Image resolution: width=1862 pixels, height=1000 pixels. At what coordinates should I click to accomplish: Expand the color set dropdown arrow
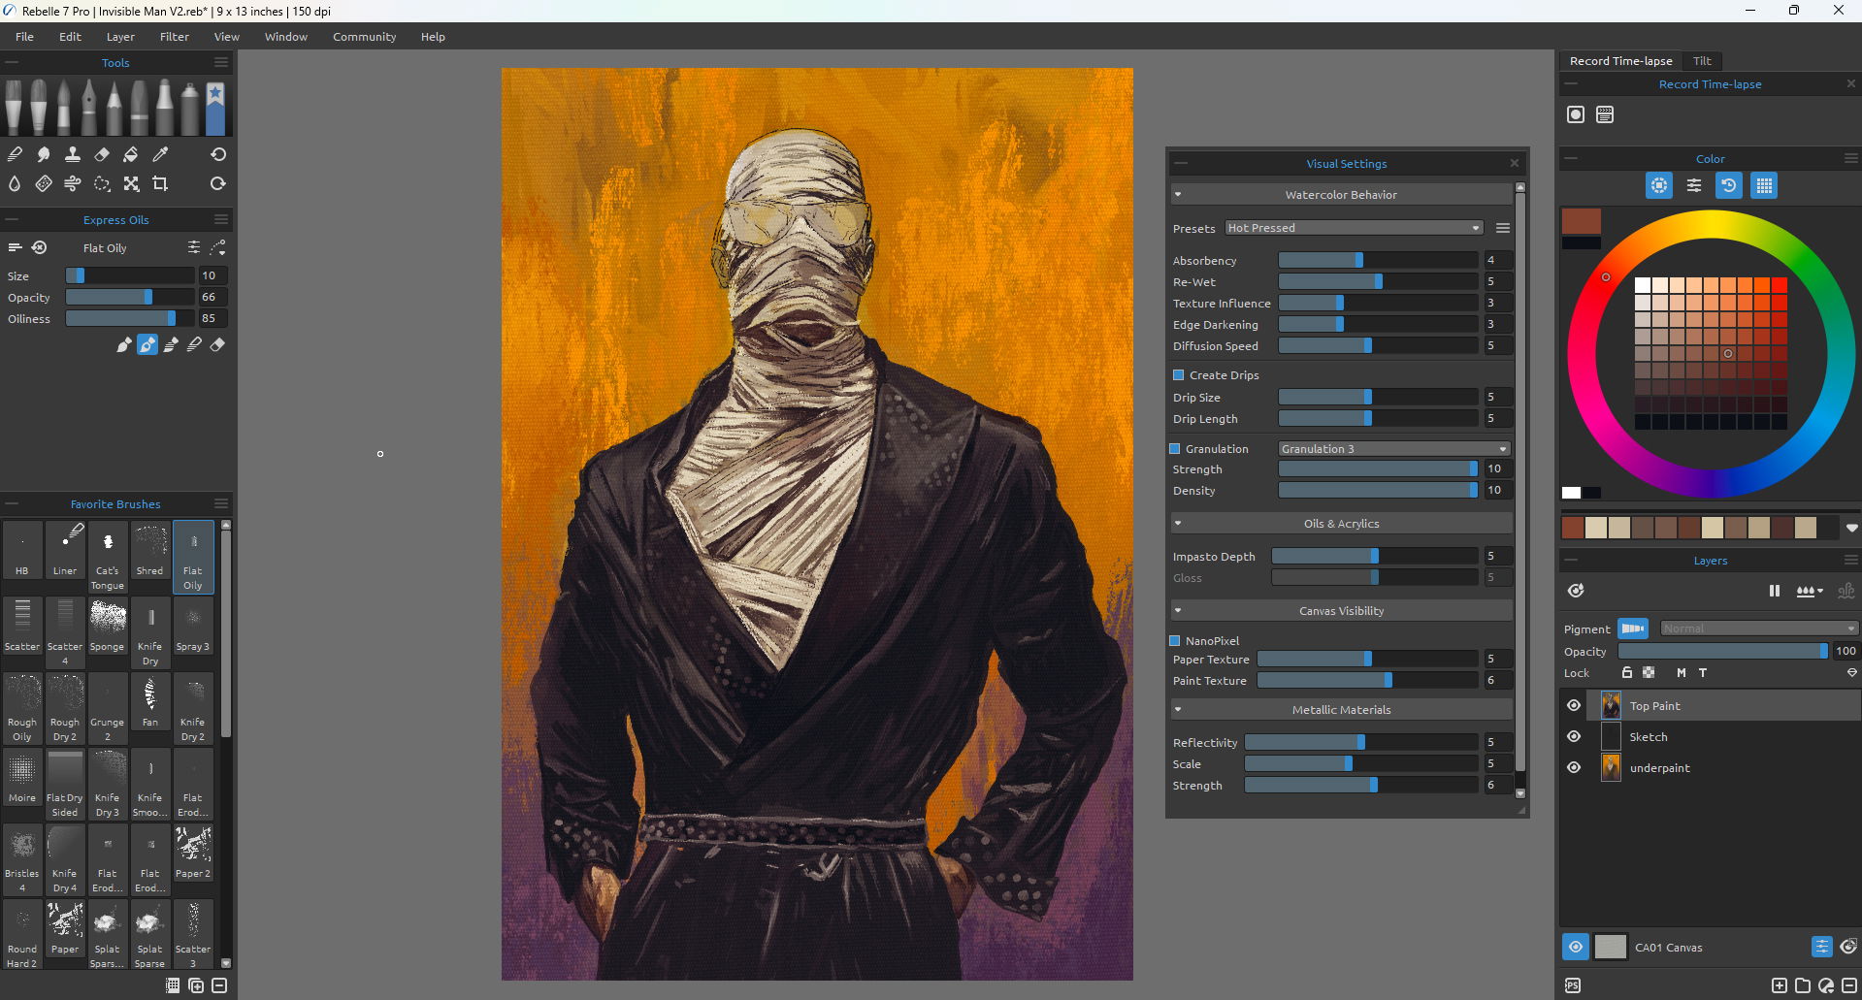(1851, 528)
